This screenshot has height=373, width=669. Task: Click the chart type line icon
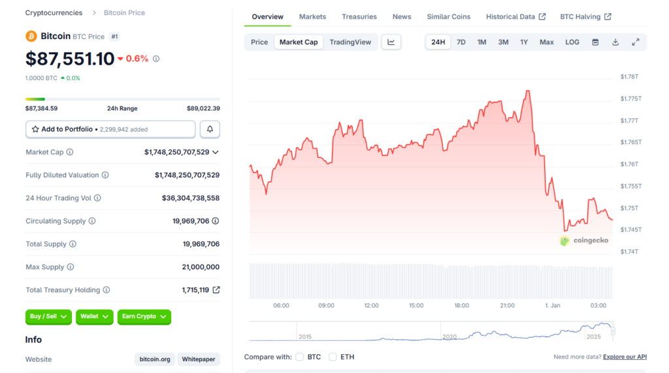(391, 42)
